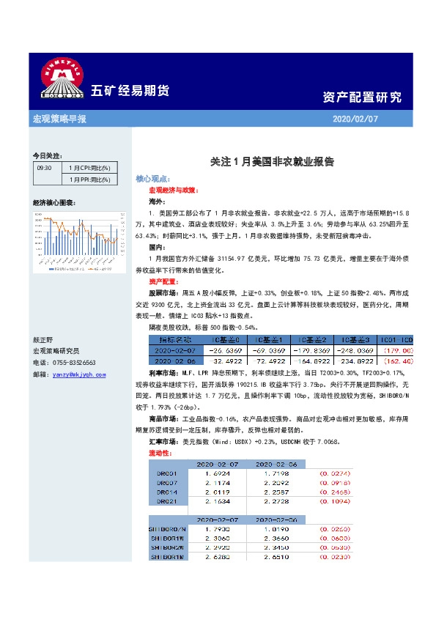436x617 pixels.
Task: Select the SHIBOR1M value 2.6280
Action: [x=218, y=557]
